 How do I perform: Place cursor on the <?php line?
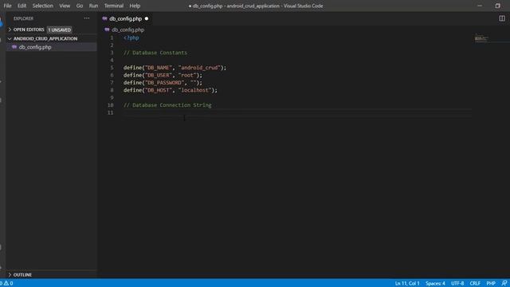tap(131, 37)
